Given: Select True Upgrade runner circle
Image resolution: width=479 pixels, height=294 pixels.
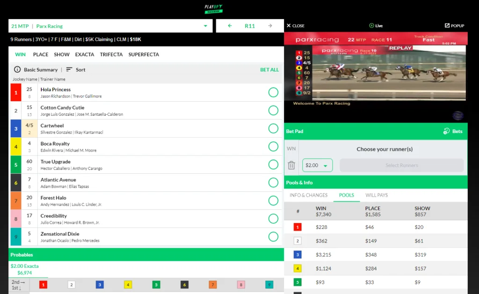Looking at the screenshot, I should point(273,164).
